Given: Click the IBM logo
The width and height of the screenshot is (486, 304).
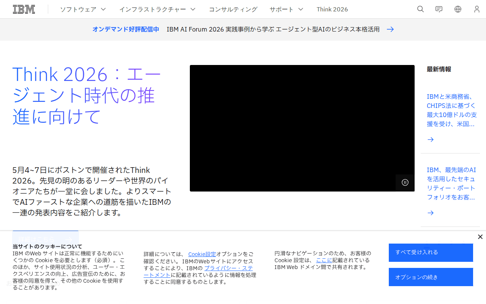Looking at the screenshot, I should [x=24, y=9].
